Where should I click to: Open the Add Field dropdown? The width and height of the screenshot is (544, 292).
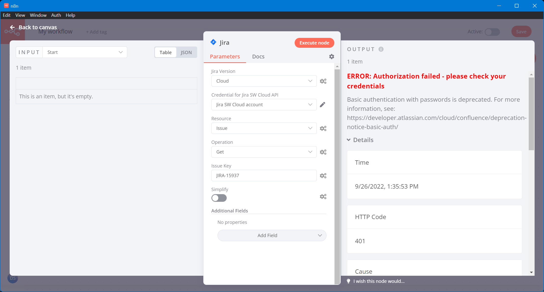tap(271, 235)
